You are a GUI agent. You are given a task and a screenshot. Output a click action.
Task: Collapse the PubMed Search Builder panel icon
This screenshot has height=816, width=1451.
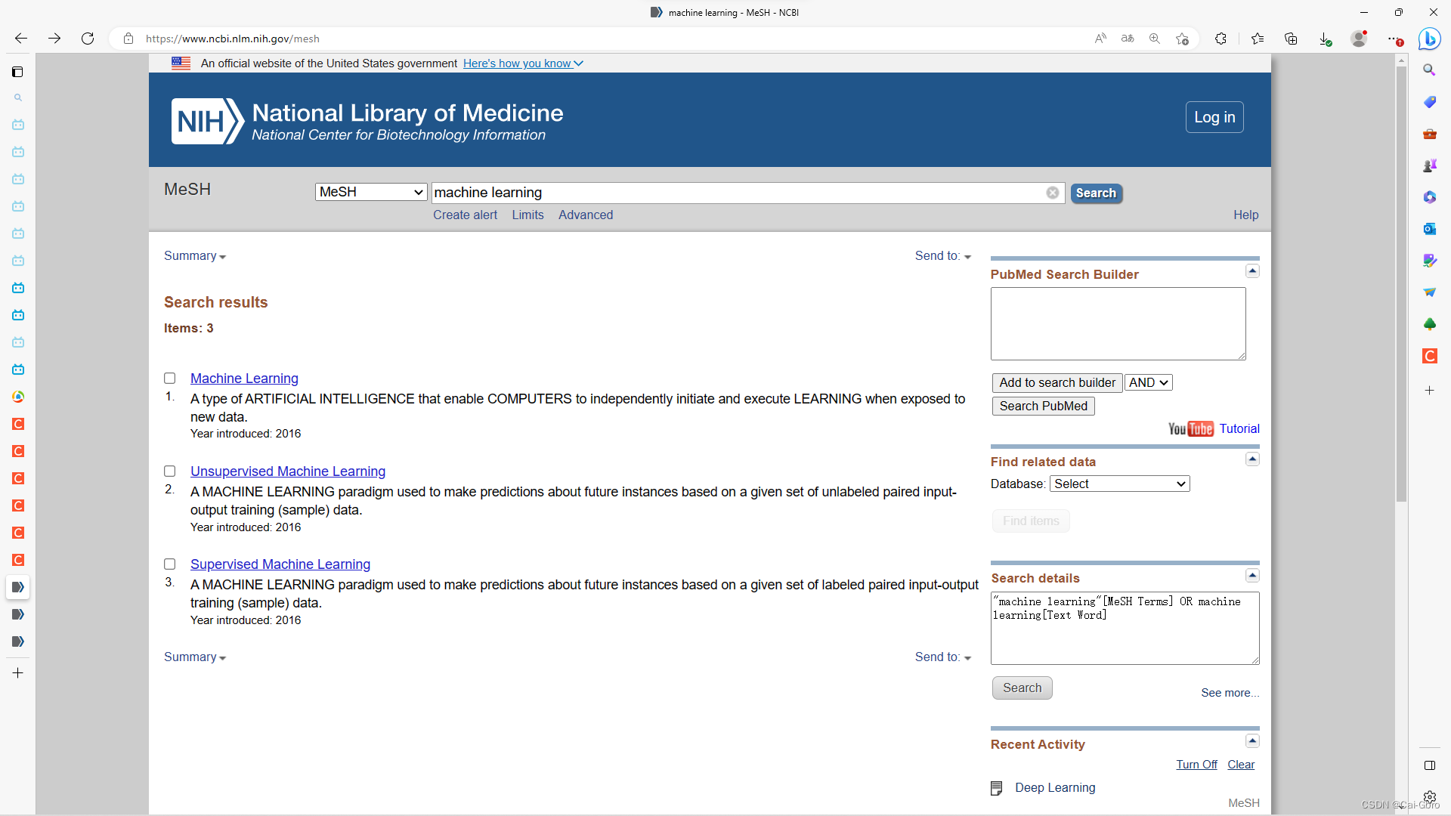coord(1252,271)
